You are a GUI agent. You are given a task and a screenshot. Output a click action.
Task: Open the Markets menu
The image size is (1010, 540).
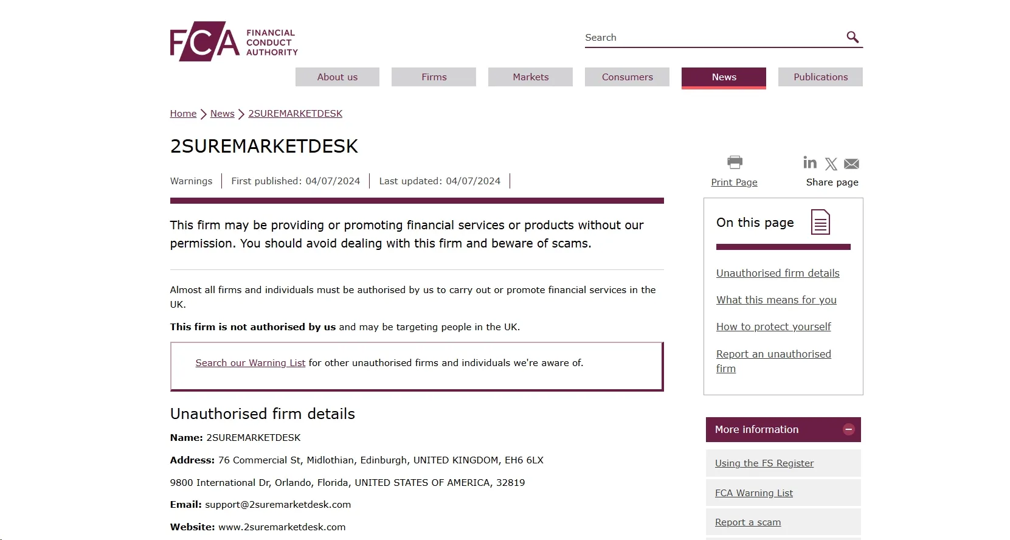point(531,77)
